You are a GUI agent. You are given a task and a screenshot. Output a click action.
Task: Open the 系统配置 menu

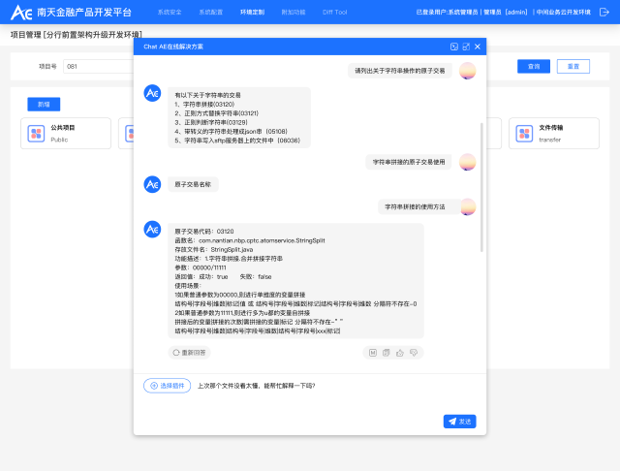(210, 12)
